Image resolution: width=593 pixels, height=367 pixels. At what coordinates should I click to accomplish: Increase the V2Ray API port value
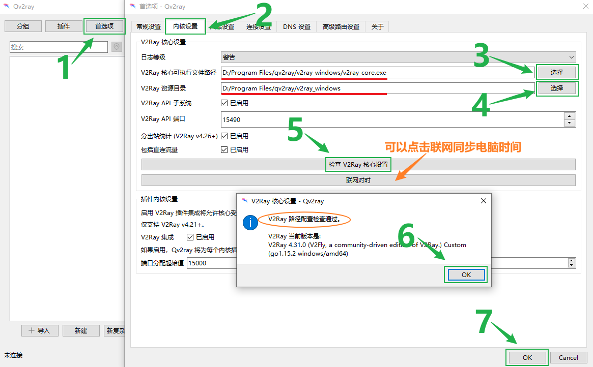click(x=570, y=116)
